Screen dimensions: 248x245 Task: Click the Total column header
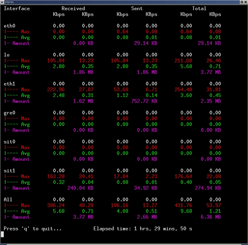tap(199, 9)
